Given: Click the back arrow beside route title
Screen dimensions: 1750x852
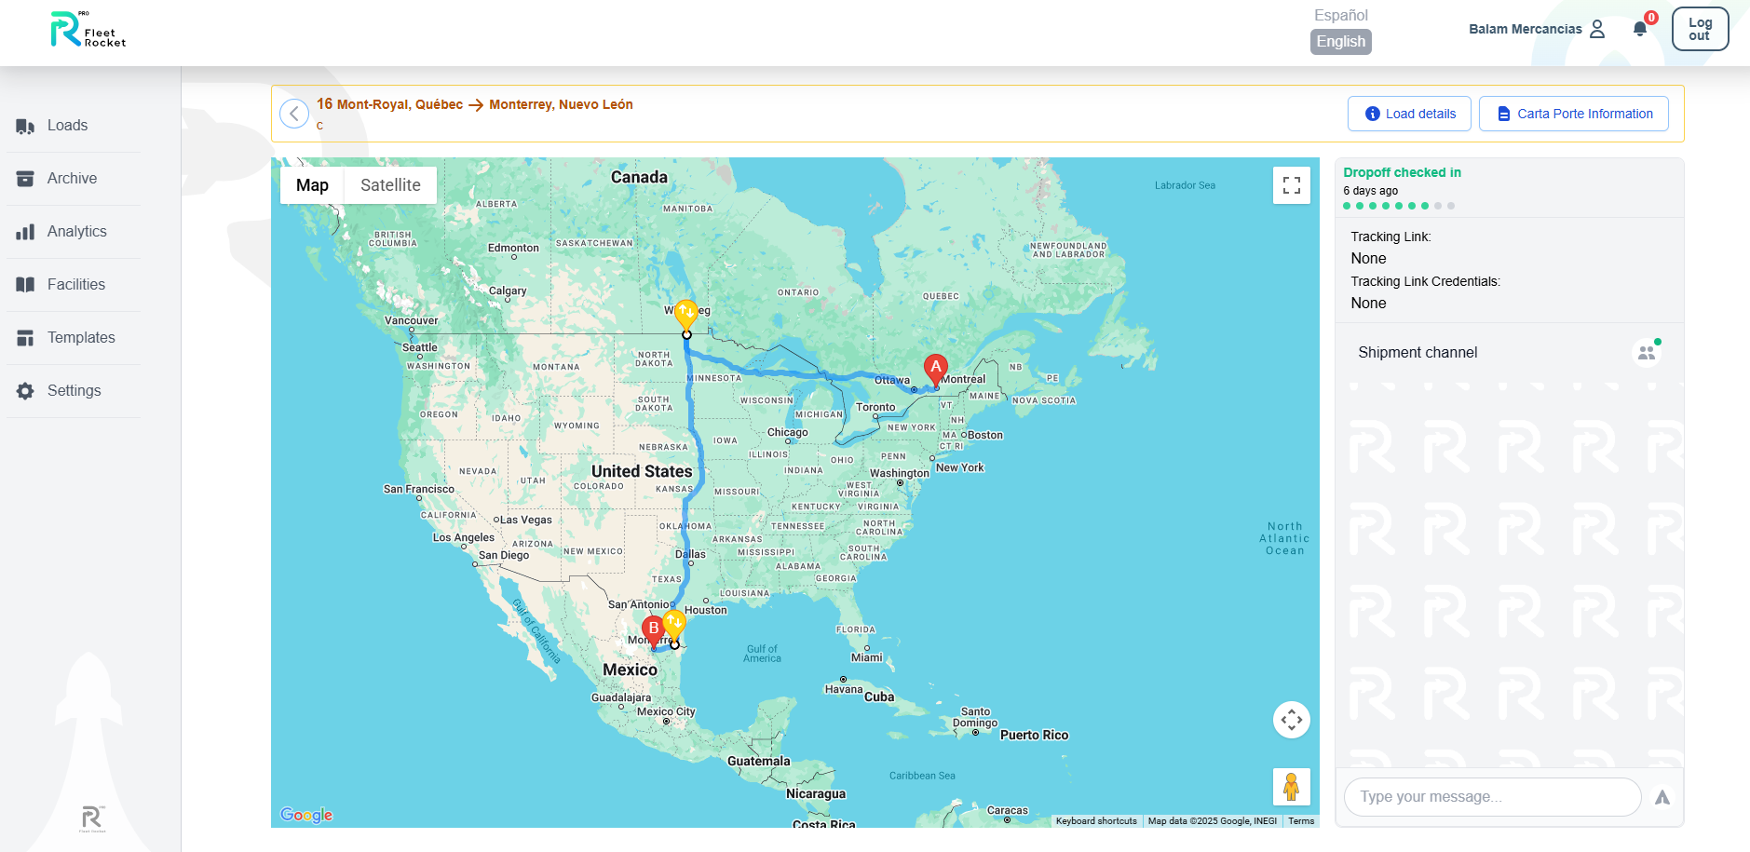Looking at the screenshot, I should 294,114.
